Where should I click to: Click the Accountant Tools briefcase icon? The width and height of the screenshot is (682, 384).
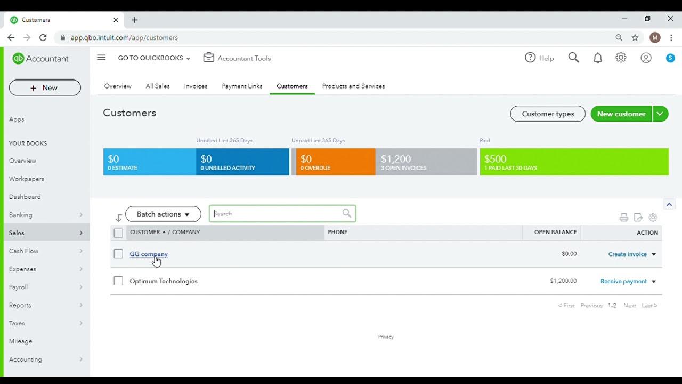coord(209,58)
